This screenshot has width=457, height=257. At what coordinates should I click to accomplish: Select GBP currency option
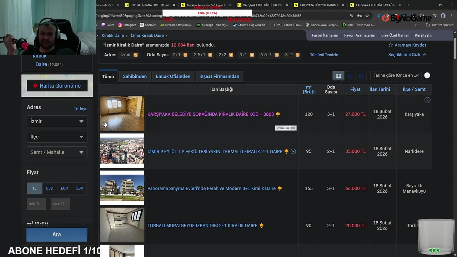pos(79,188)
